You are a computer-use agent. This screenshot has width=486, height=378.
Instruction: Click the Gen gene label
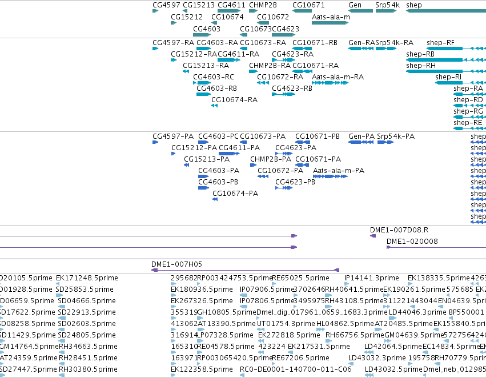[355, 5]
